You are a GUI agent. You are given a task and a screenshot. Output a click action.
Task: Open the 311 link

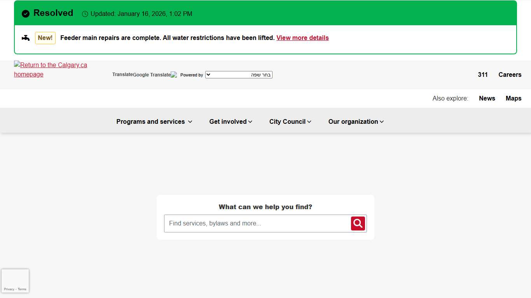tap(483, 74)
